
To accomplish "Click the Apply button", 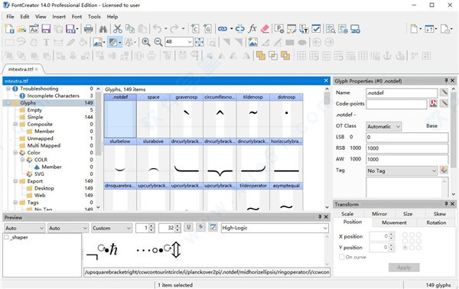I will (x=404, y=268).
